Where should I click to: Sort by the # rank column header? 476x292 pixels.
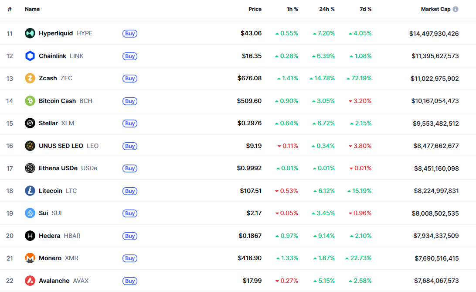(x=10, y=9)
